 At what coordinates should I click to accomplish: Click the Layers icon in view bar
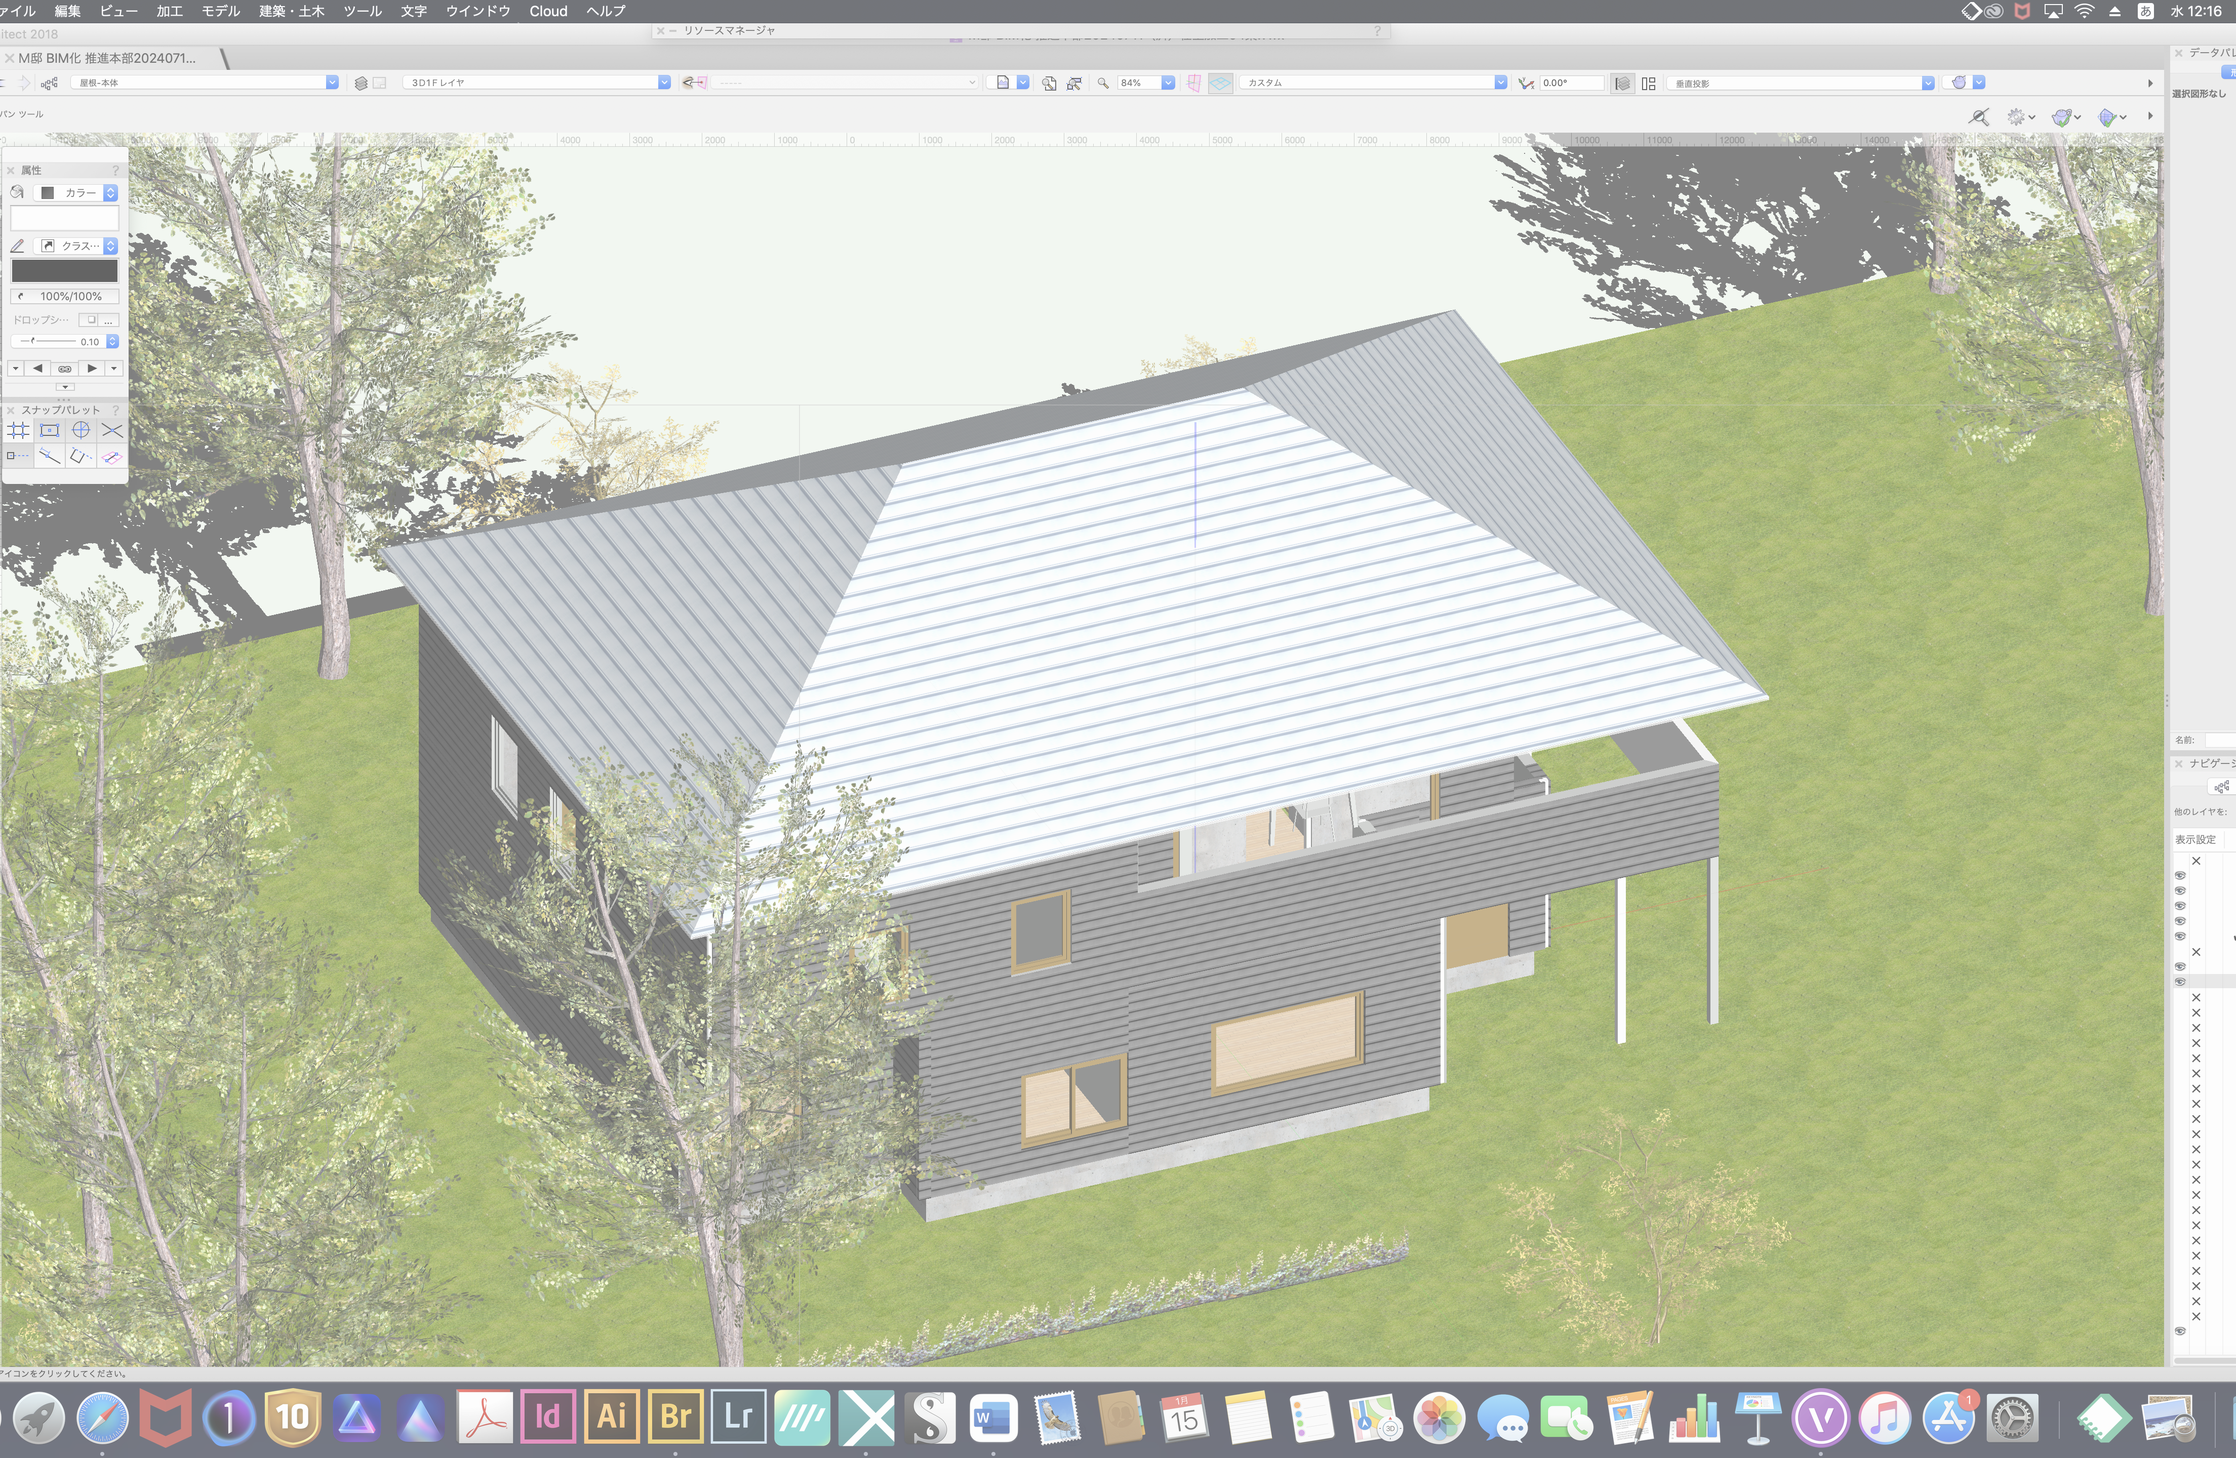point(361,83)
